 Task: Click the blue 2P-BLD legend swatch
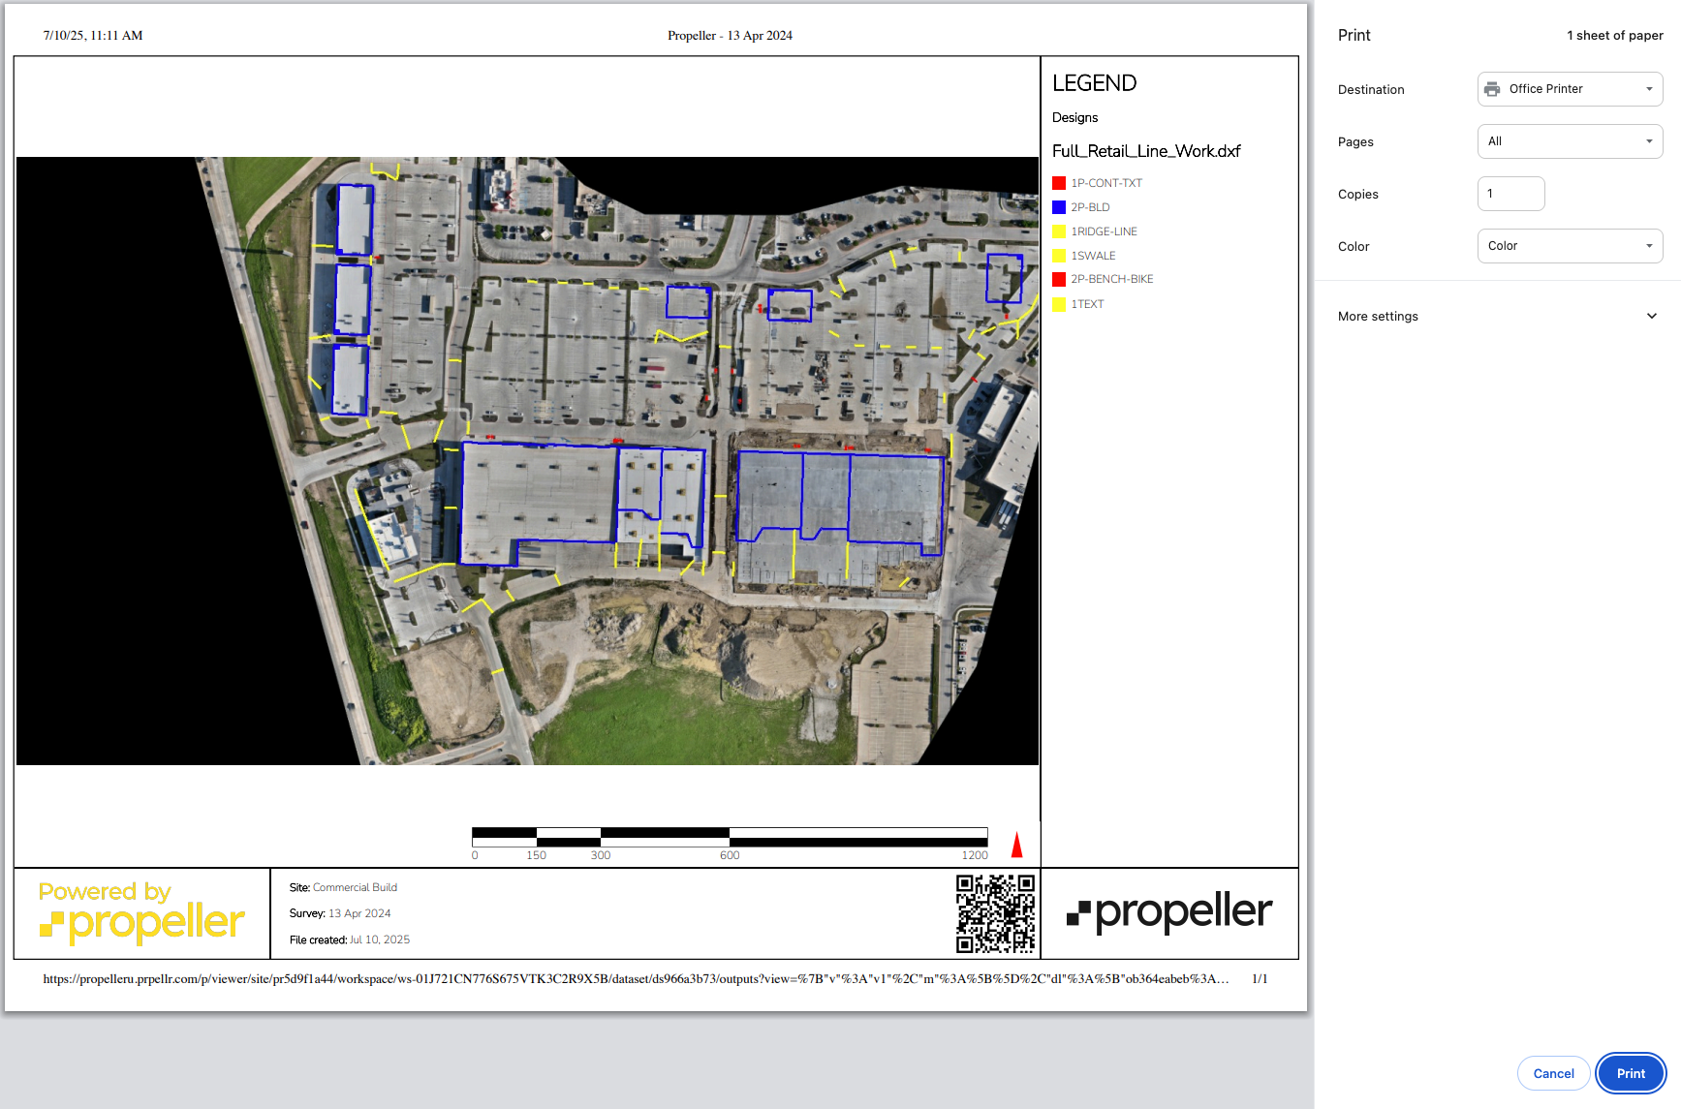coord(1060,206)
